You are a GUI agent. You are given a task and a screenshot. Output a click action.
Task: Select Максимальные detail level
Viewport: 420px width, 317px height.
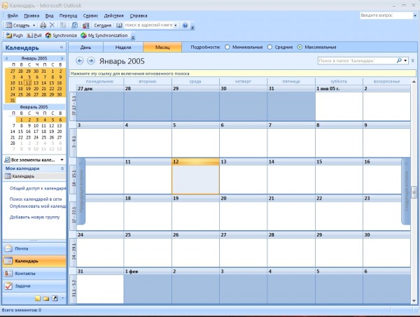coord(300,47)
